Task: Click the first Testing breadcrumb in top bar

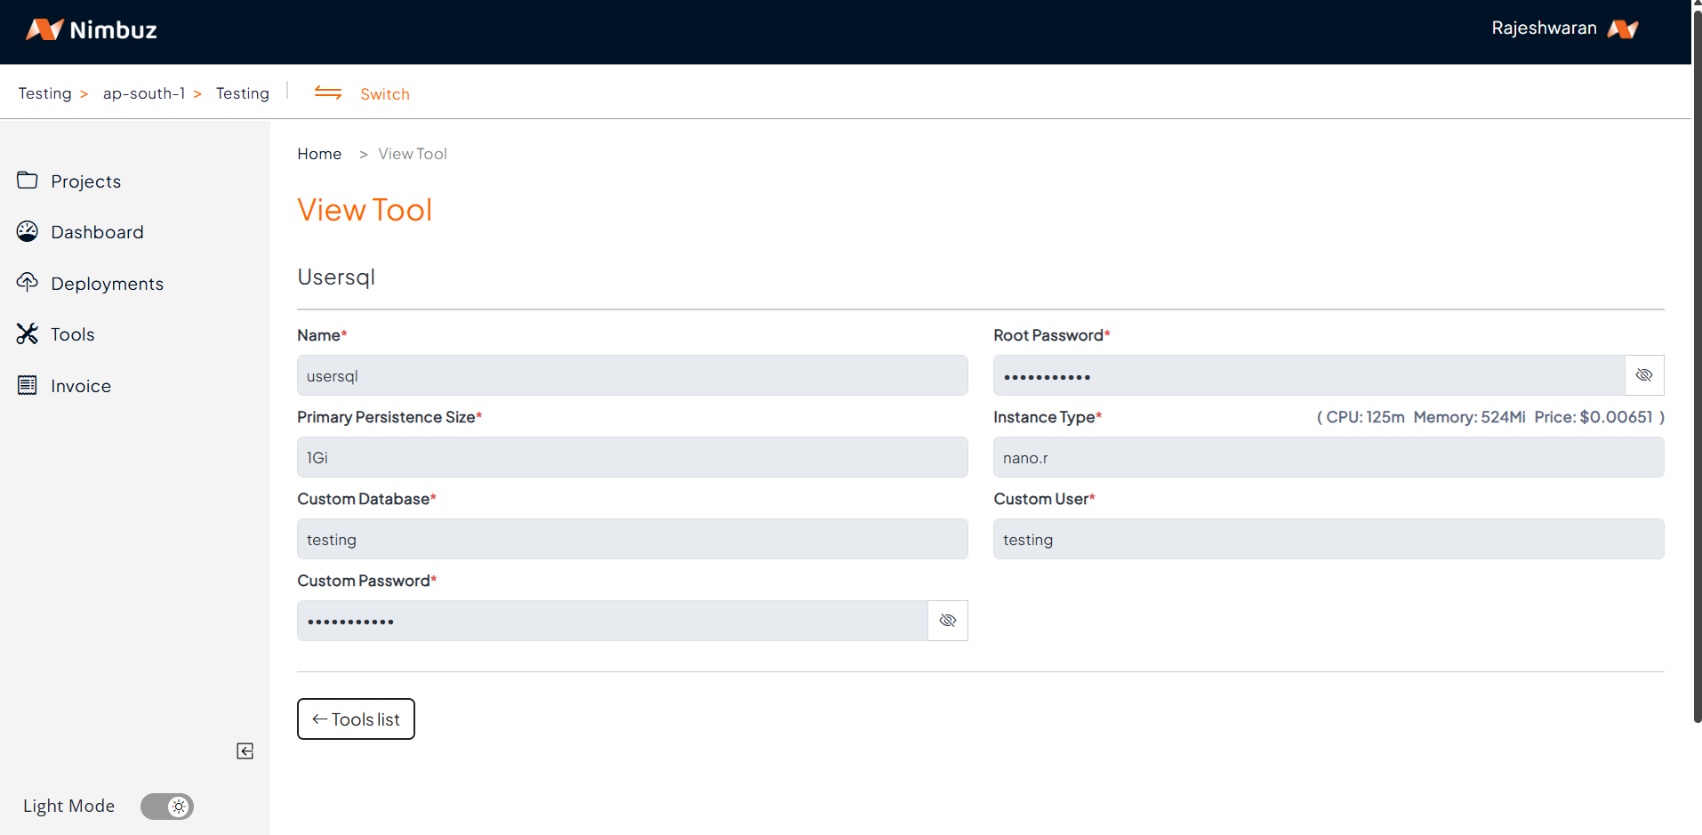Action: (x=44, y=93)
